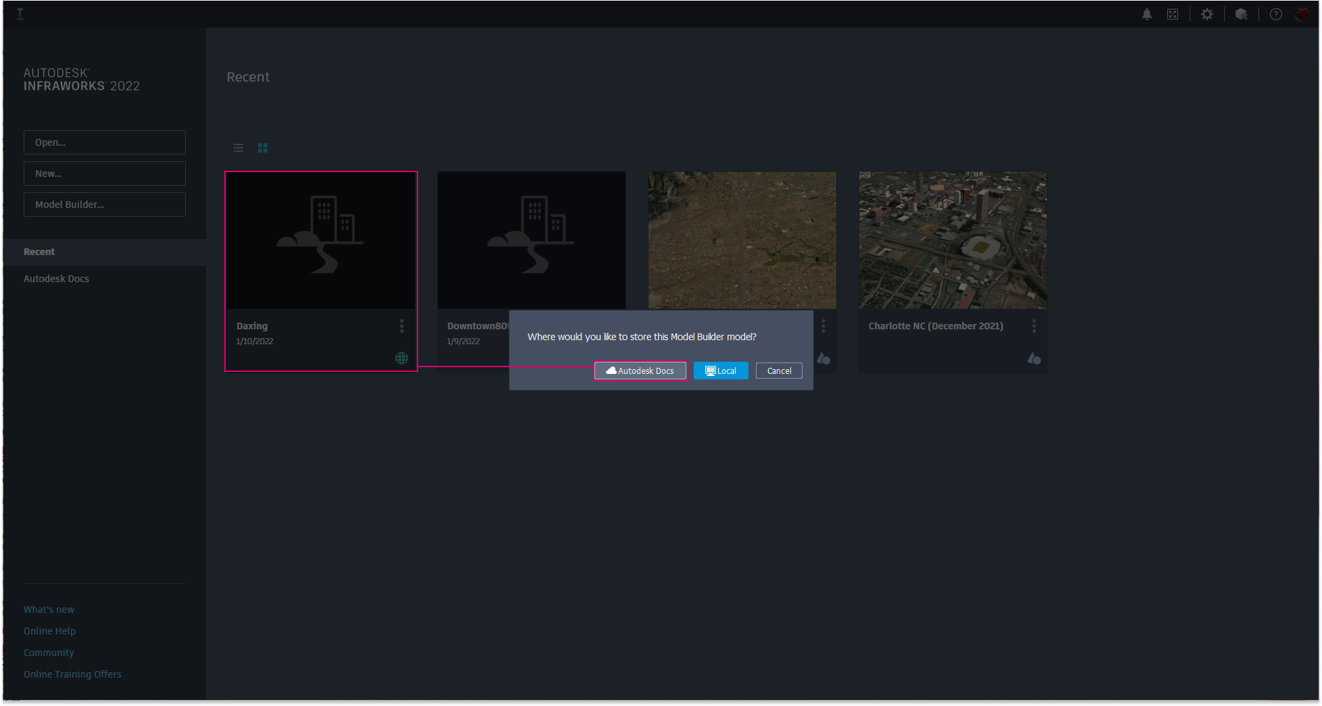This screenshot has width=1322, height=706.
Task: Open the Daxing card options menu
Action: (402, 326)
